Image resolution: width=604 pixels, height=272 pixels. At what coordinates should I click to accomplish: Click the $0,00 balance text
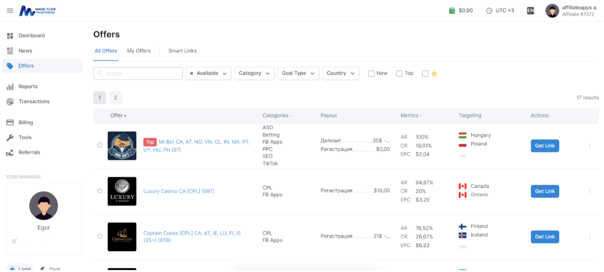[x=466, y=11]
